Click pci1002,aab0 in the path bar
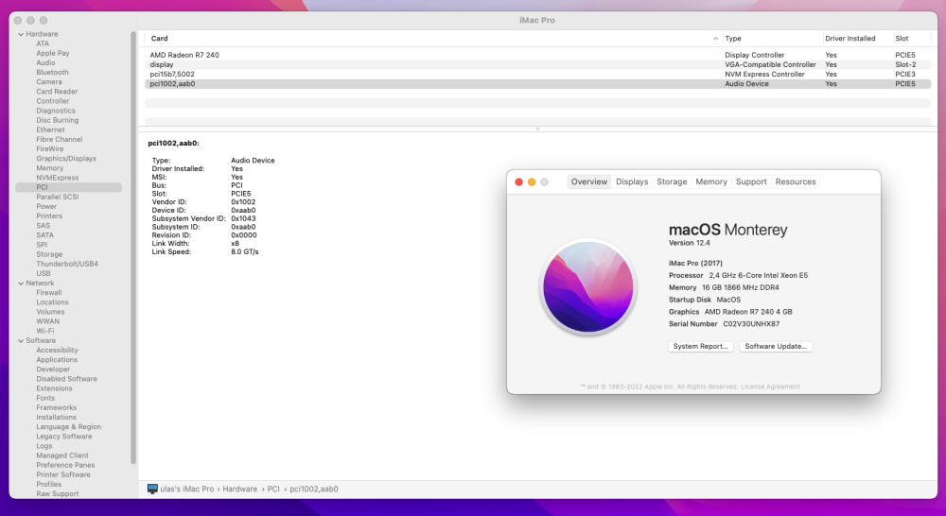The height and width of the screenshot is (516, 946). pyautogui.click(x=314, y=489)
